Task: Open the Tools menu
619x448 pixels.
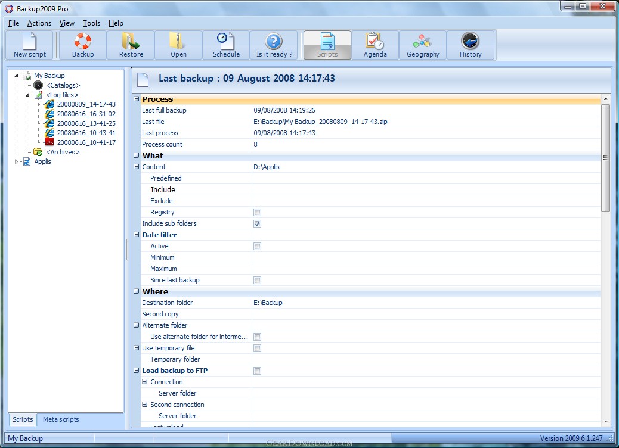Action: click(91, 23)
